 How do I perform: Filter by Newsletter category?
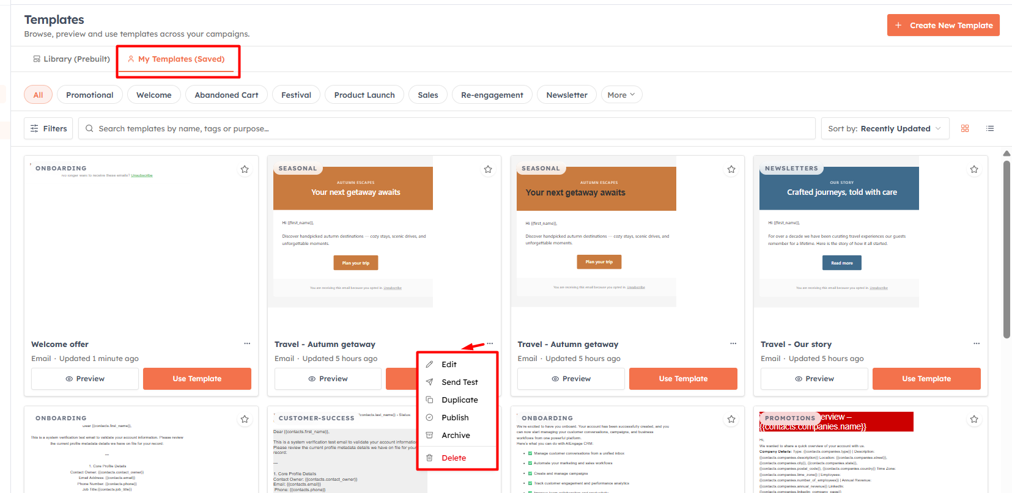567,95
